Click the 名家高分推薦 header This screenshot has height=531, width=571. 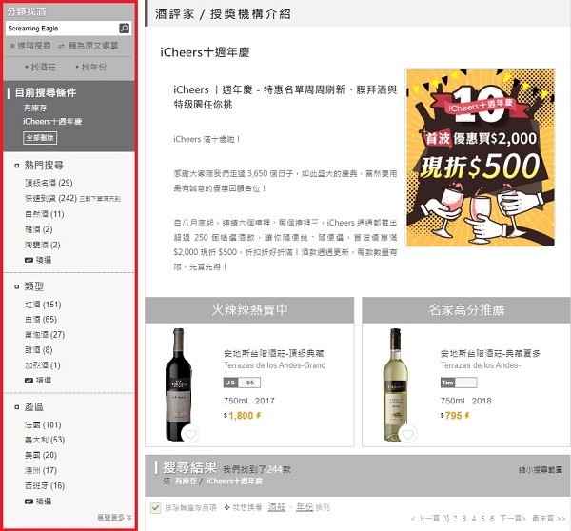(466, 310)
